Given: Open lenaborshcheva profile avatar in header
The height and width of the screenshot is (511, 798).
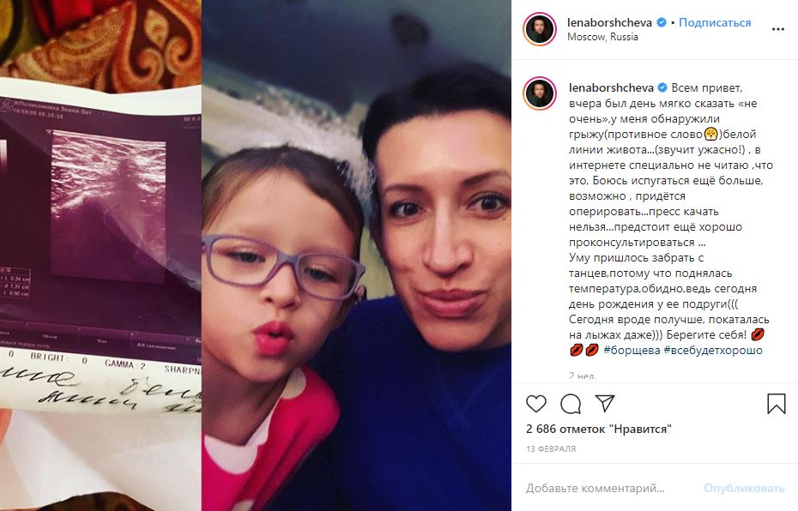Looking at the screenshot, I should [540, 29].
